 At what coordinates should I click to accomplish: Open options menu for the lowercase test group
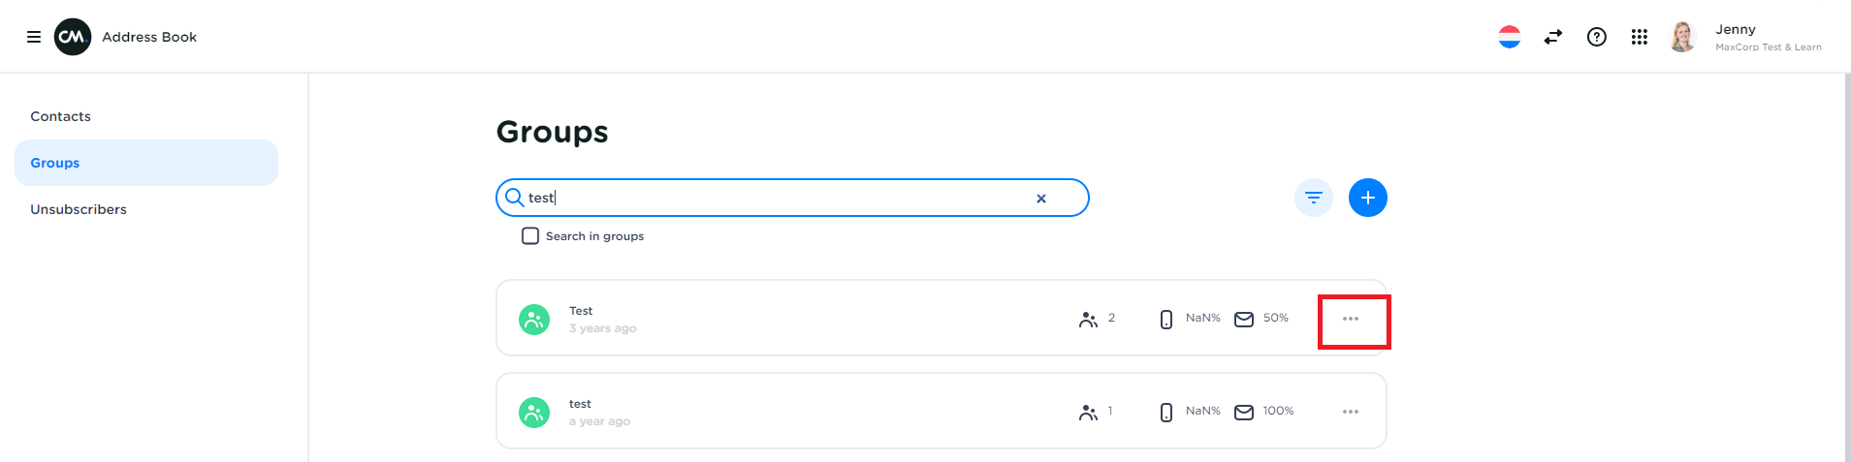tap(1351, 412)
